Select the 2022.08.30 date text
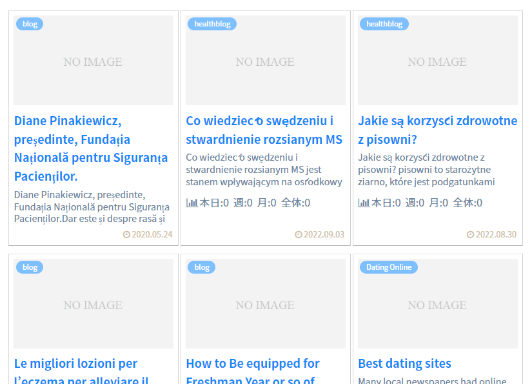This screenshot has height=384, width=532. coord(496,235)
